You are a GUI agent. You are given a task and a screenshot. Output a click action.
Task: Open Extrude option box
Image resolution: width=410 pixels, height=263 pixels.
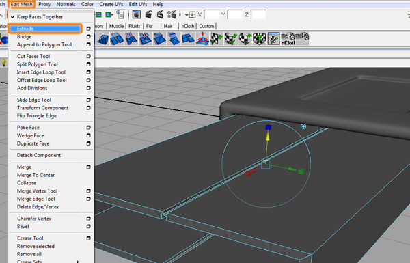[88, 29]
